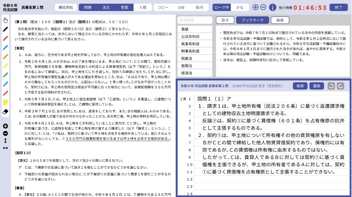Click the 検索 button in the answer editor
The height and width of the screenshot is (197, 352).
(x=300, y=86)
